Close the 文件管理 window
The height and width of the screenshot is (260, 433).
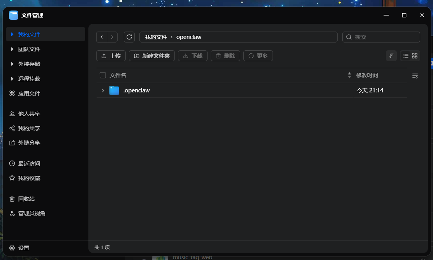[422, 15]
